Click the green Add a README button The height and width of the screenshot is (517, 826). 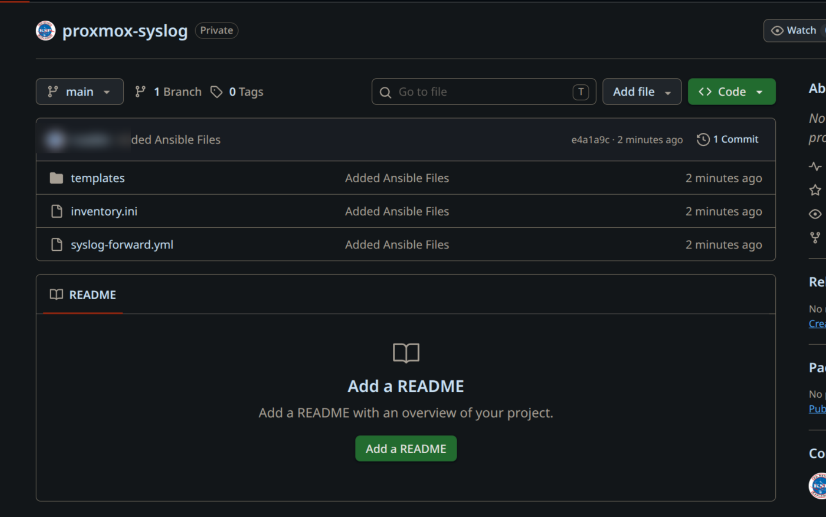coord(406,449)
